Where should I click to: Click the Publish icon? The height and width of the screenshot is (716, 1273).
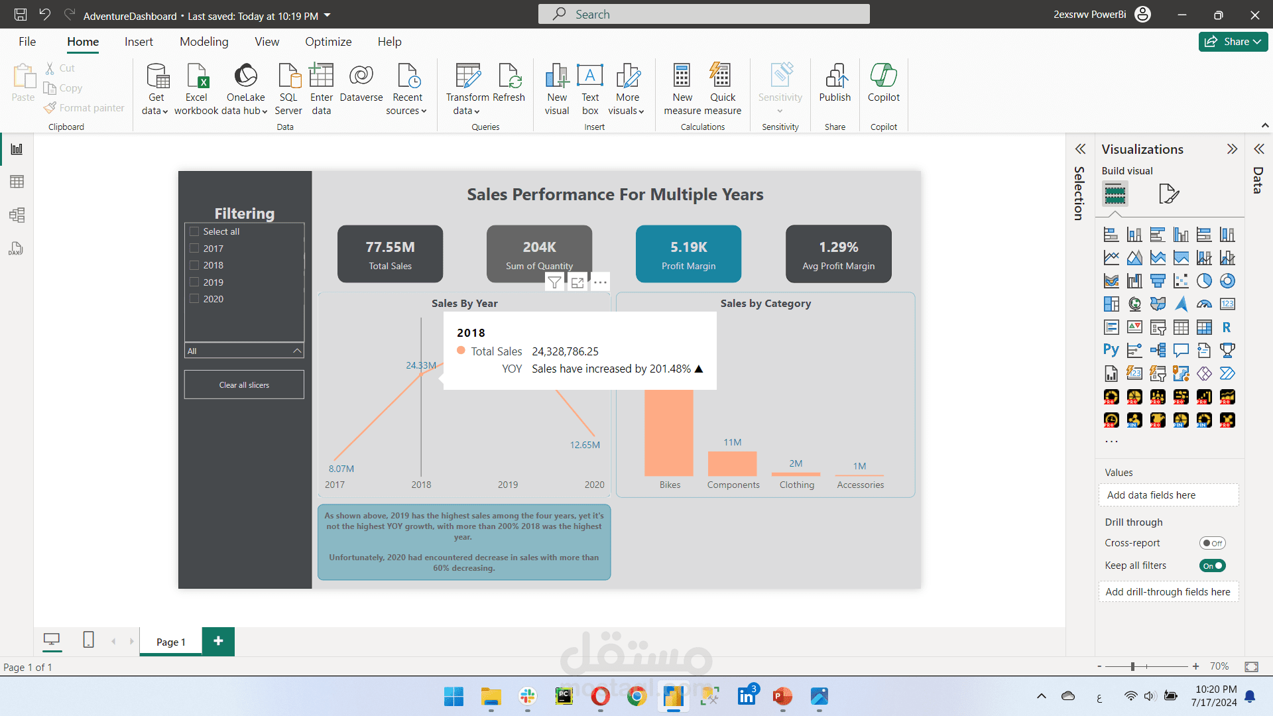835,83
